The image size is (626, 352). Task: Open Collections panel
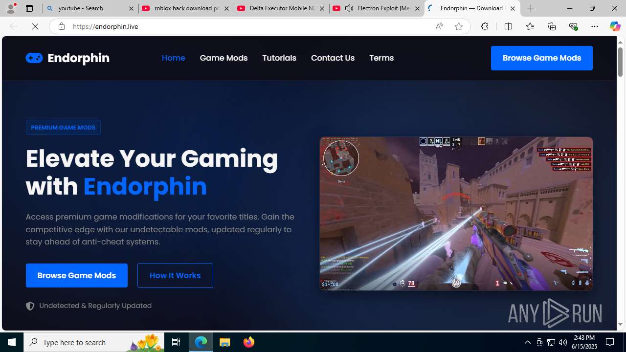tap(552, 26)
